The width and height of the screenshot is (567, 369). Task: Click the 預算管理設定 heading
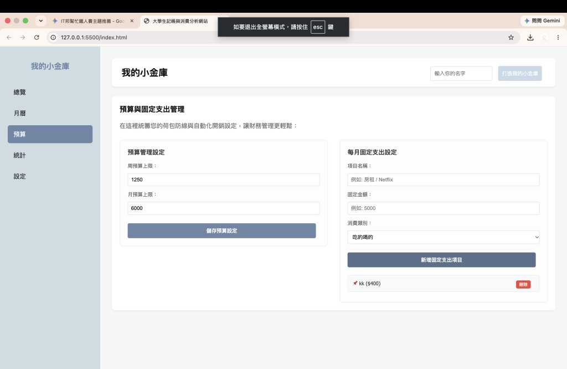[x=146, y=152]
